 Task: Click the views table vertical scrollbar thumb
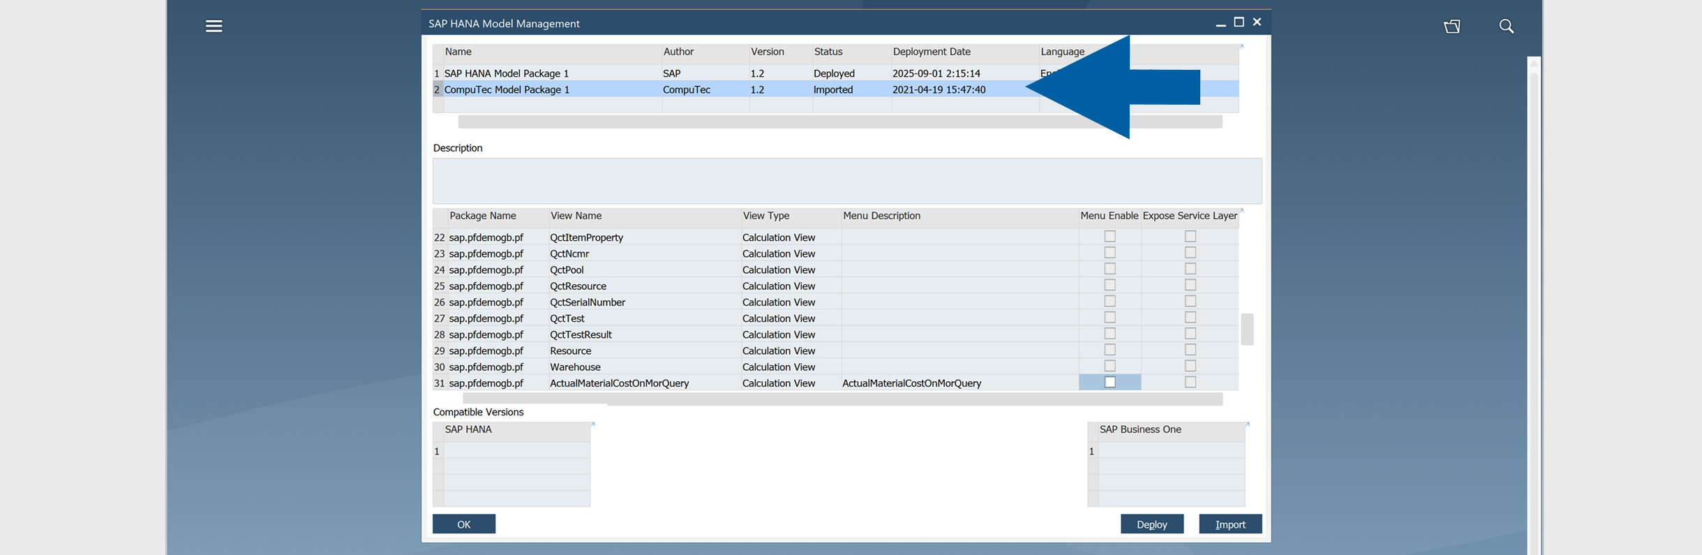1246,329
